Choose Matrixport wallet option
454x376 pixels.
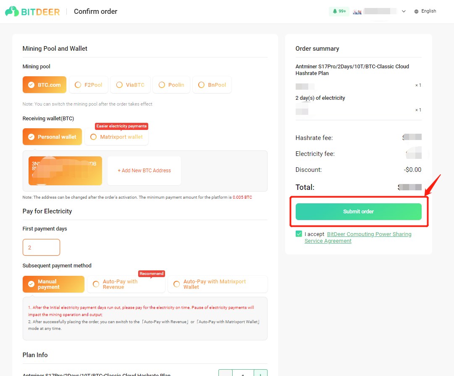coord(116,137)
